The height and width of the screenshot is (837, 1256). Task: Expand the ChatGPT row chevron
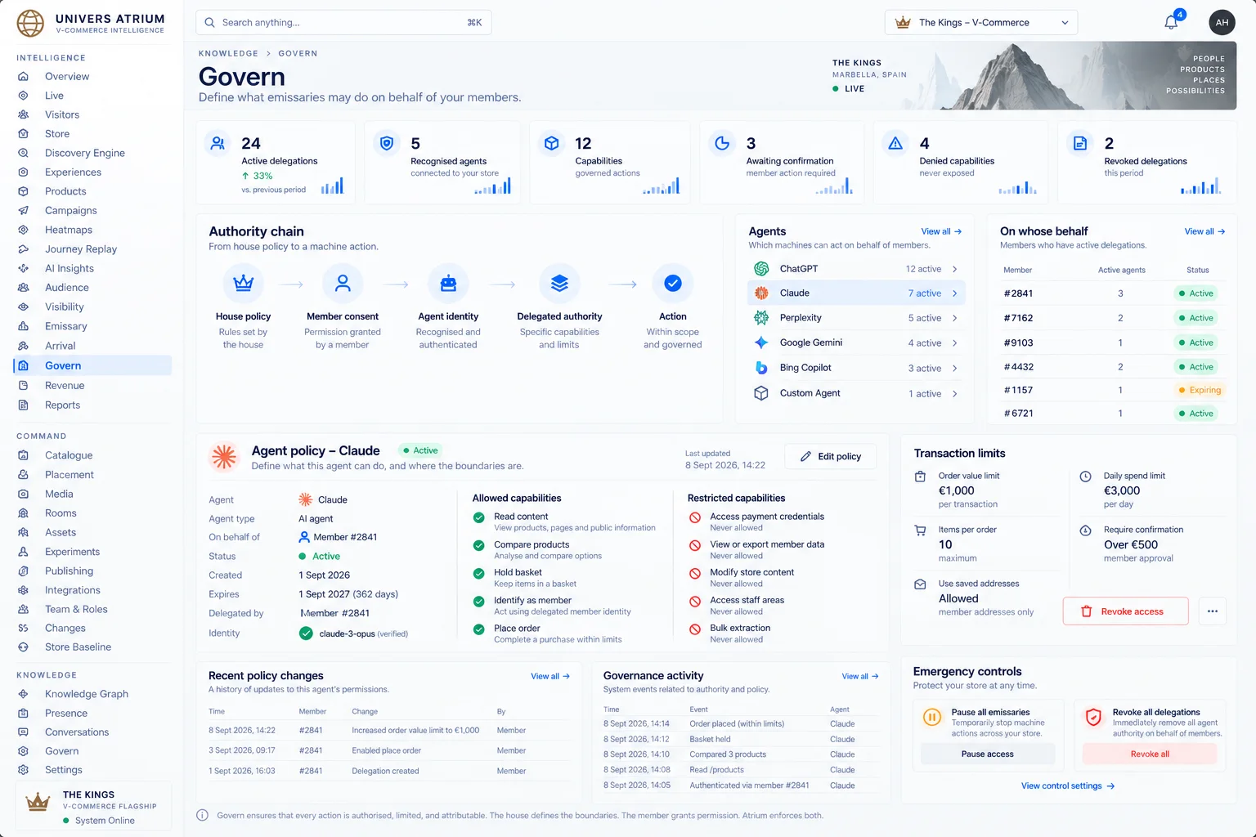coord(954,269)
